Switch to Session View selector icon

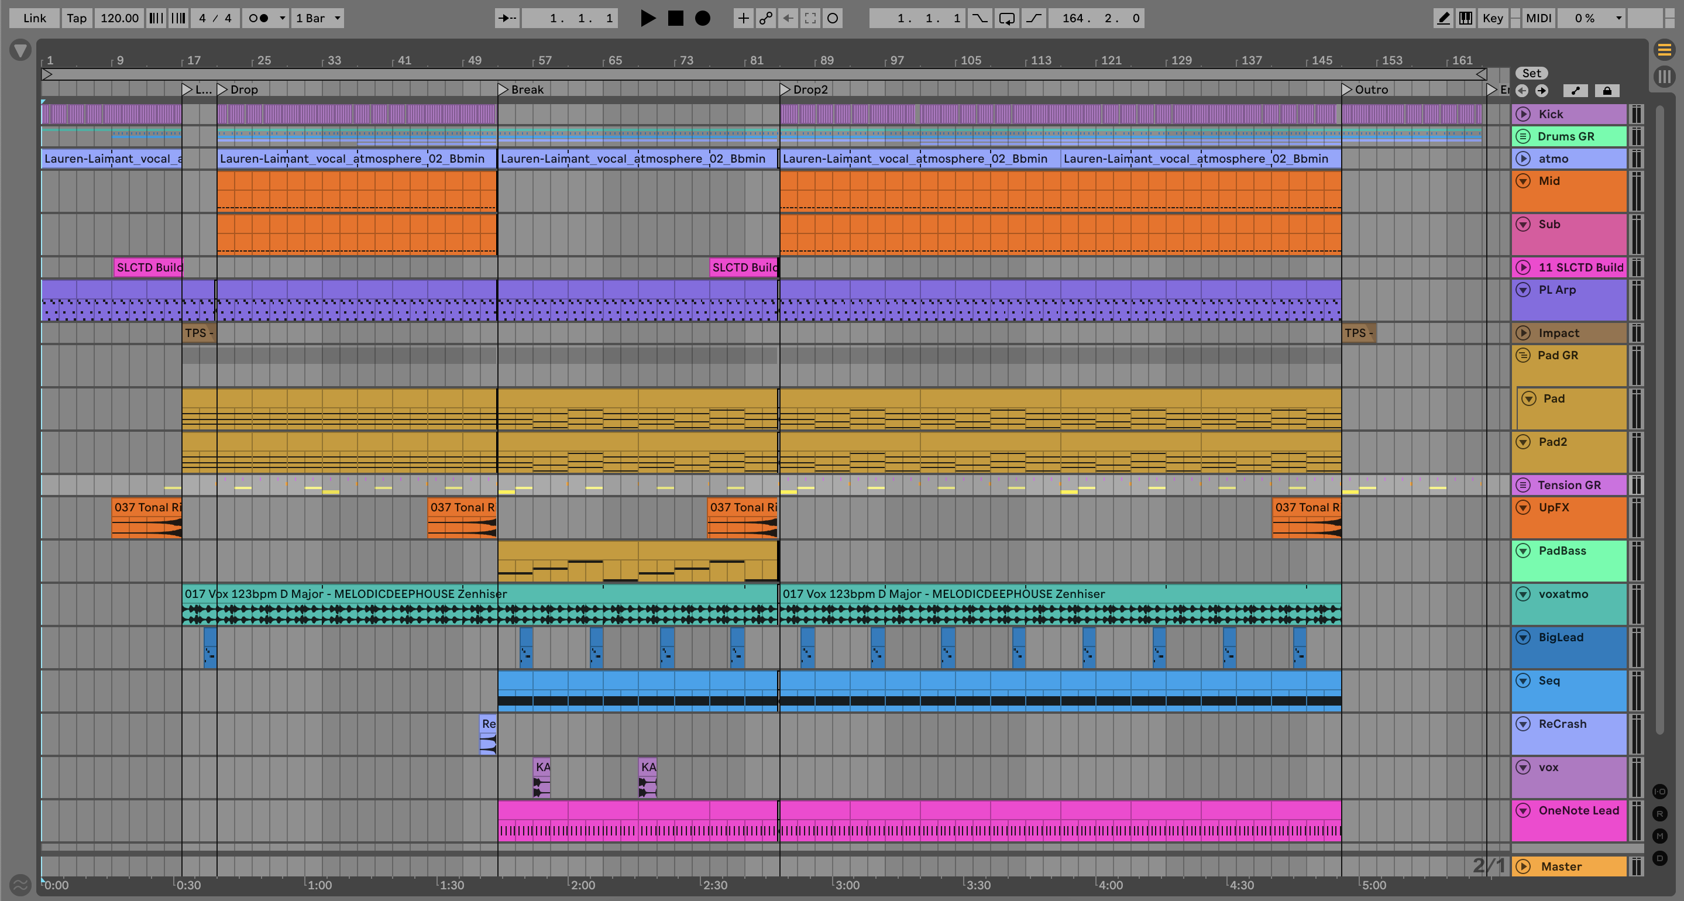(1664, 77)
